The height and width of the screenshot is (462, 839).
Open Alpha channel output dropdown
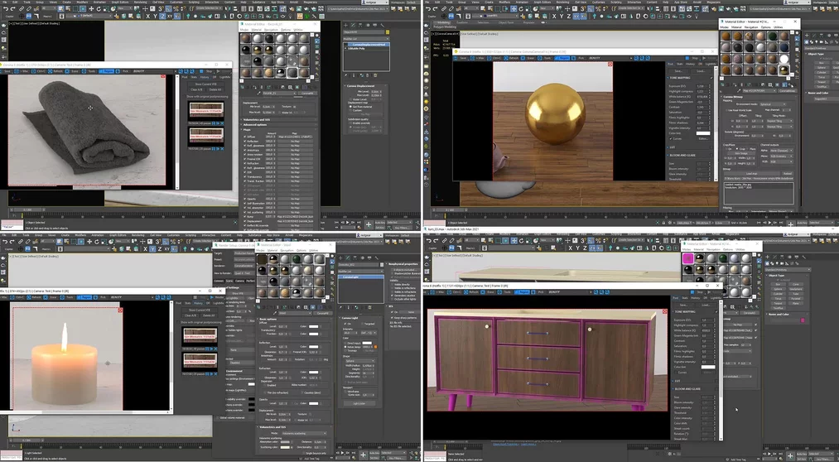[781, 150]
